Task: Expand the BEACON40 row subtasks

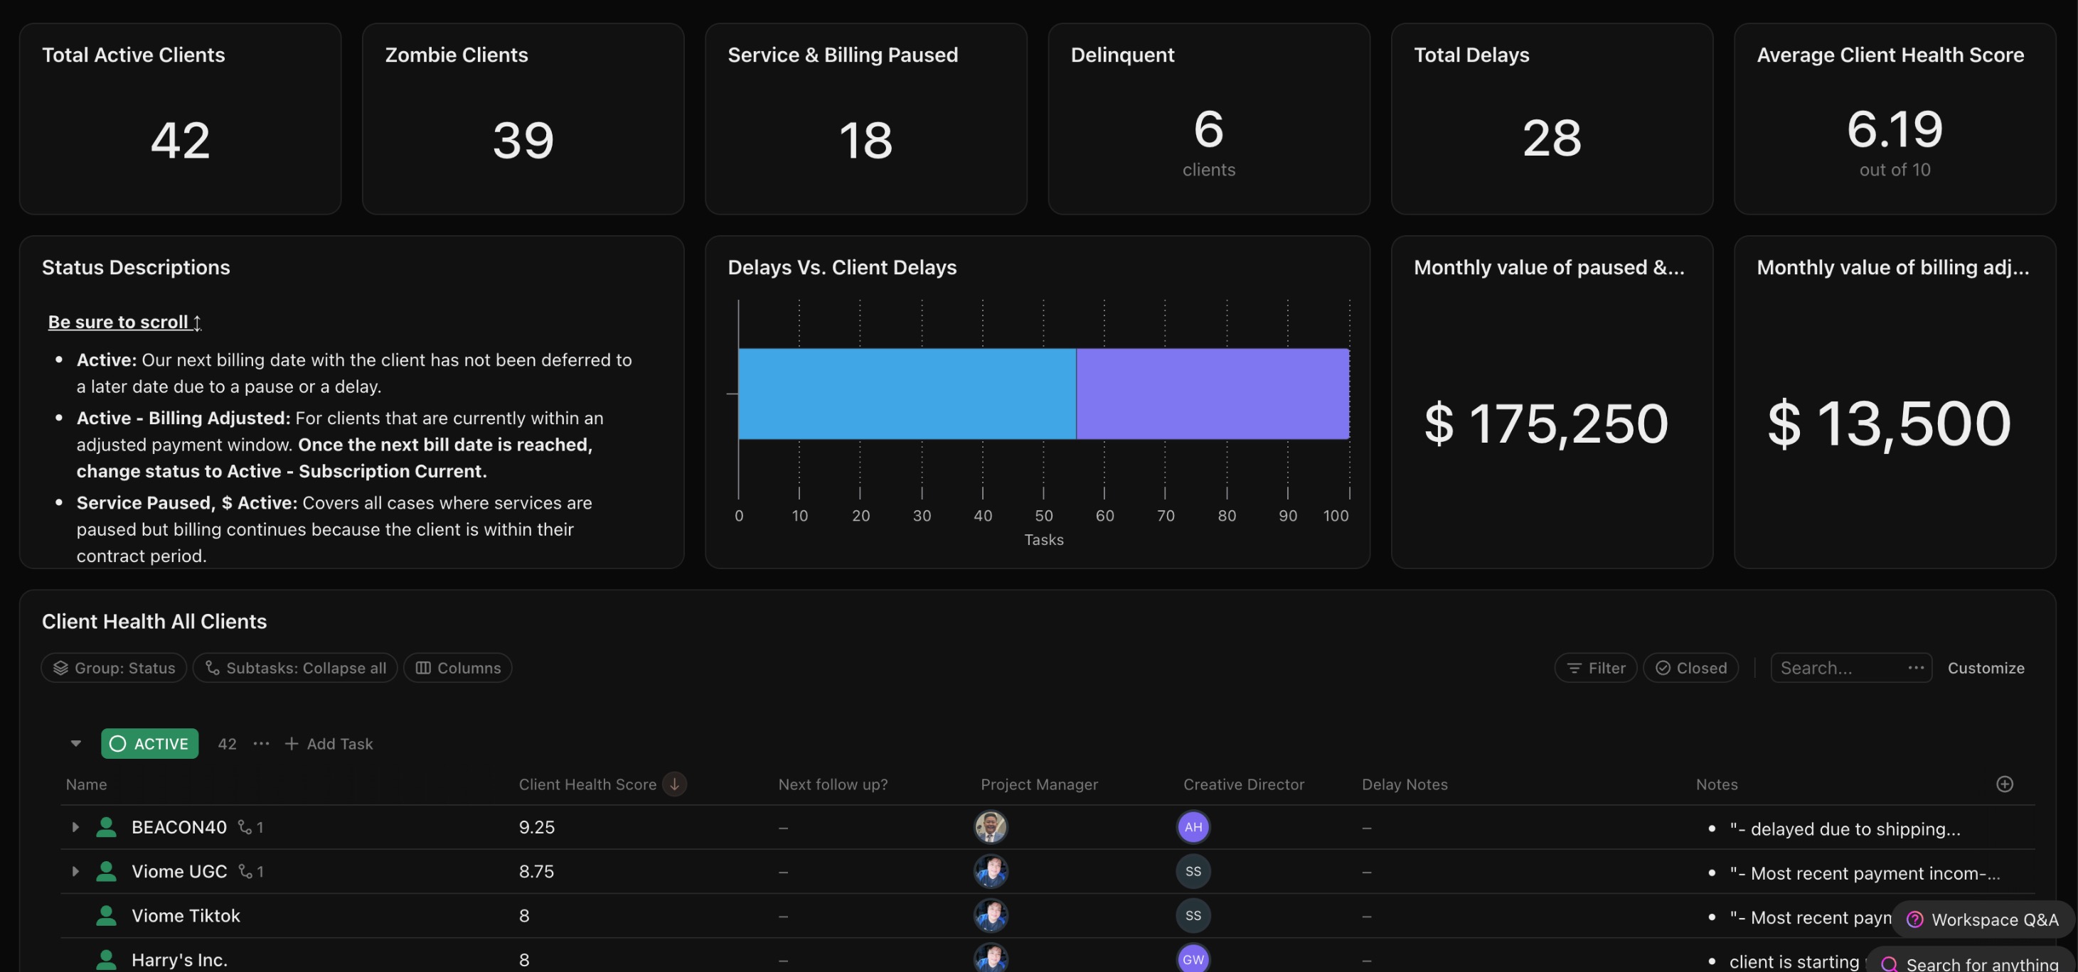Action: (75, 827)
